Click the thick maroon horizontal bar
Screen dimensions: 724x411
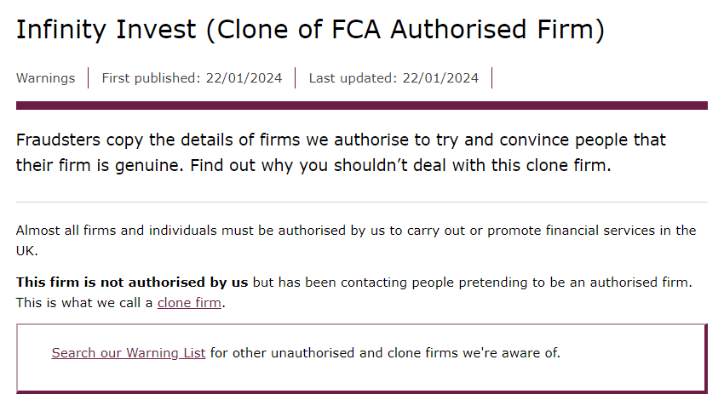361,106
